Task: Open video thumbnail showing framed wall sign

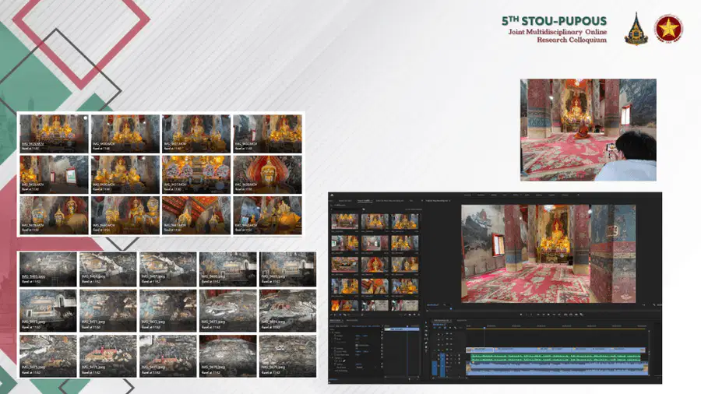Action: tap(54, 174)
